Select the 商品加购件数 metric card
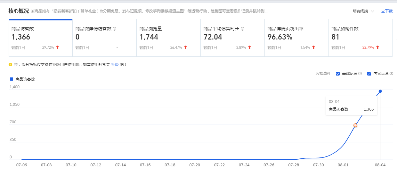397x174 pixels. tap(361, 38)
